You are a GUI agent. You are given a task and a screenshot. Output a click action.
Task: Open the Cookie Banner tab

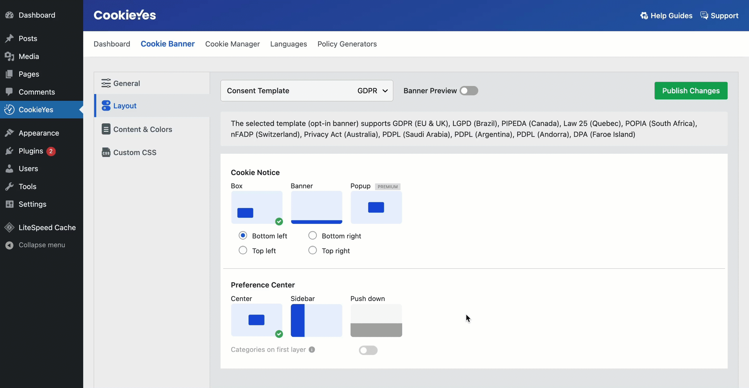tap(168, 44)
